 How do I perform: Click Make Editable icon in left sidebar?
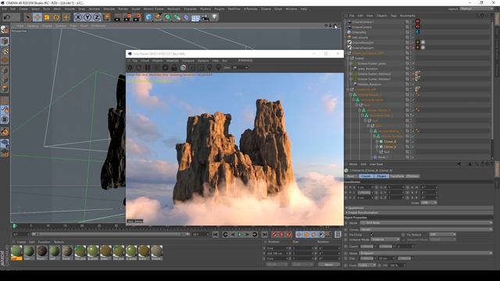pos(5,30)
